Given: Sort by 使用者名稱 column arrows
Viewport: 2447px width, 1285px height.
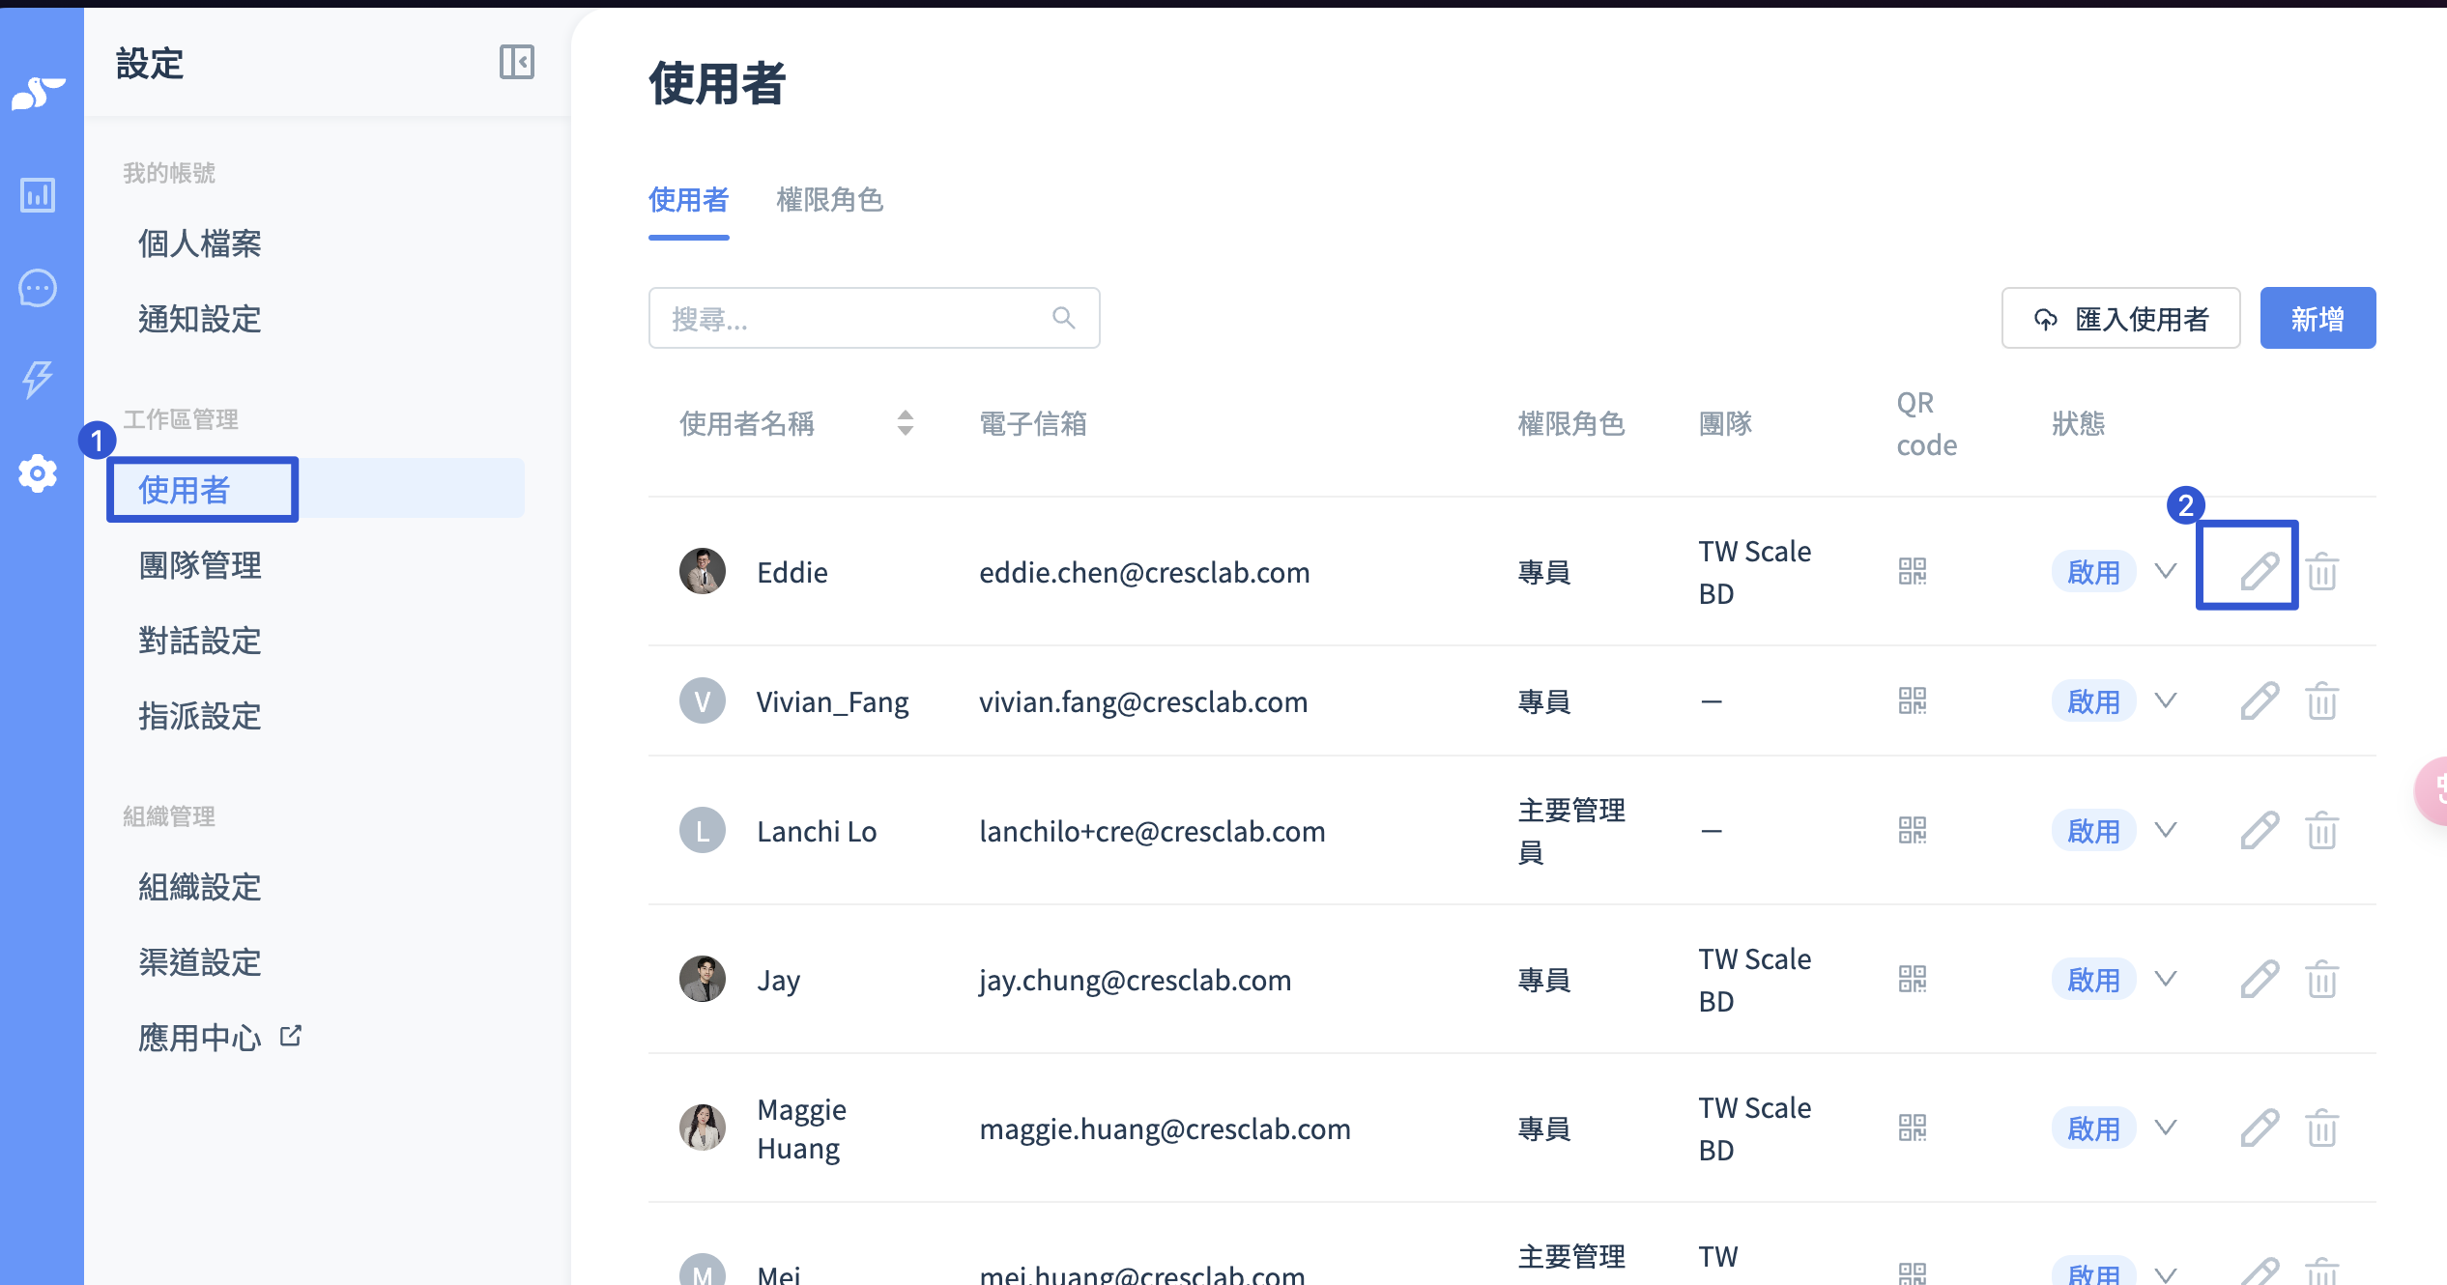Looking at the screenshot, I should click(x=905, y=423).
